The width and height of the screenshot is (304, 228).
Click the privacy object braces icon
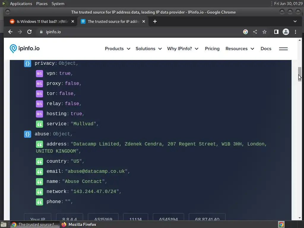tap(28, 64)
